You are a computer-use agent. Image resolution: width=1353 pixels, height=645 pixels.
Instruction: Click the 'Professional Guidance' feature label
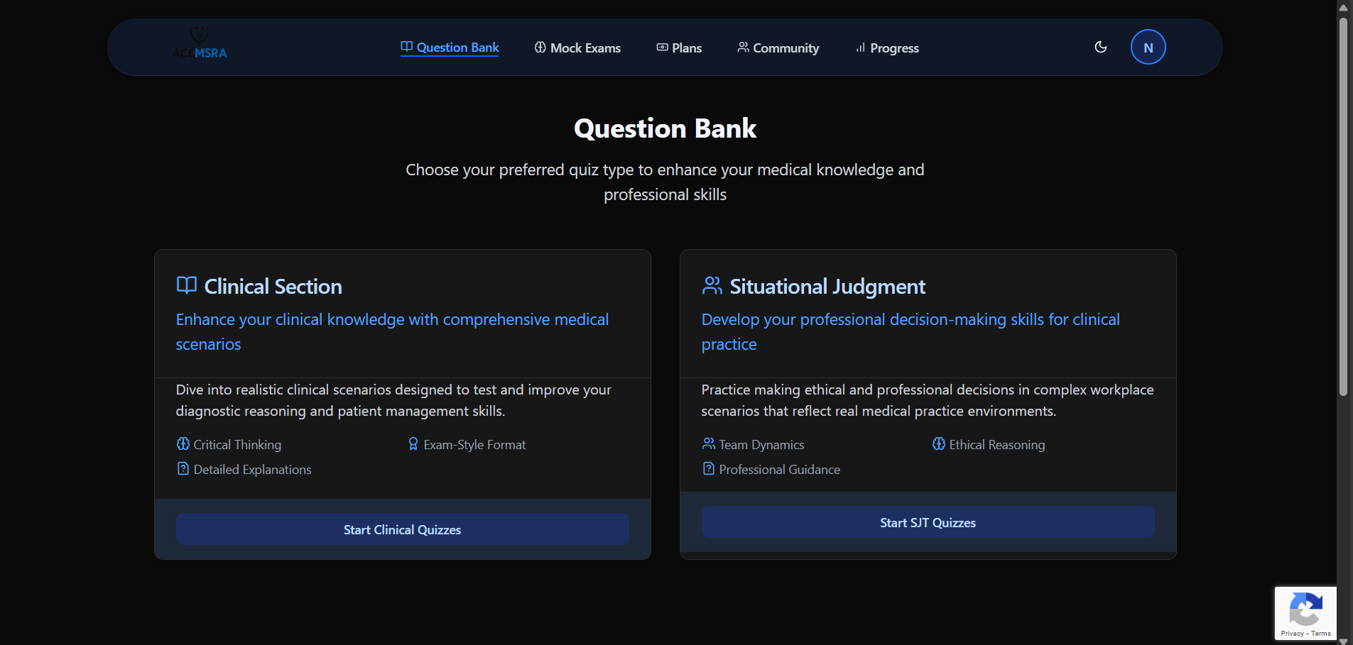pos(779,470)
